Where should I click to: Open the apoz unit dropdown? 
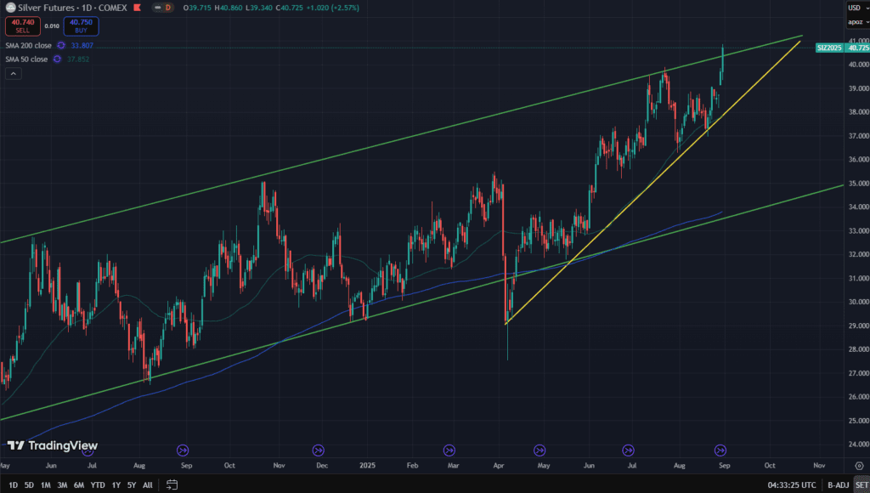pyautogui.click(x=856, y=22)
